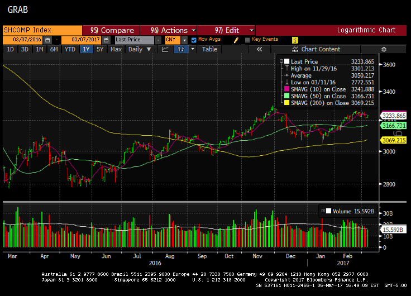Click the CNY currency field
411x296 pixels.
(173, 40)
